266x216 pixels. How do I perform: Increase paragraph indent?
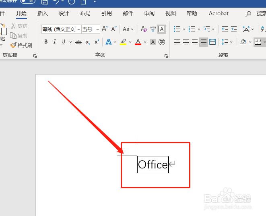[234, 29]
